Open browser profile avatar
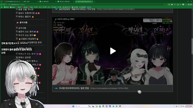 (183, 4)
